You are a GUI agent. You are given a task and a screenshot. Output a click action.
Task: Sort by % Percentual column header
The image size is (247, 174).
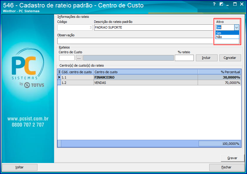click(x=219, y=72)
